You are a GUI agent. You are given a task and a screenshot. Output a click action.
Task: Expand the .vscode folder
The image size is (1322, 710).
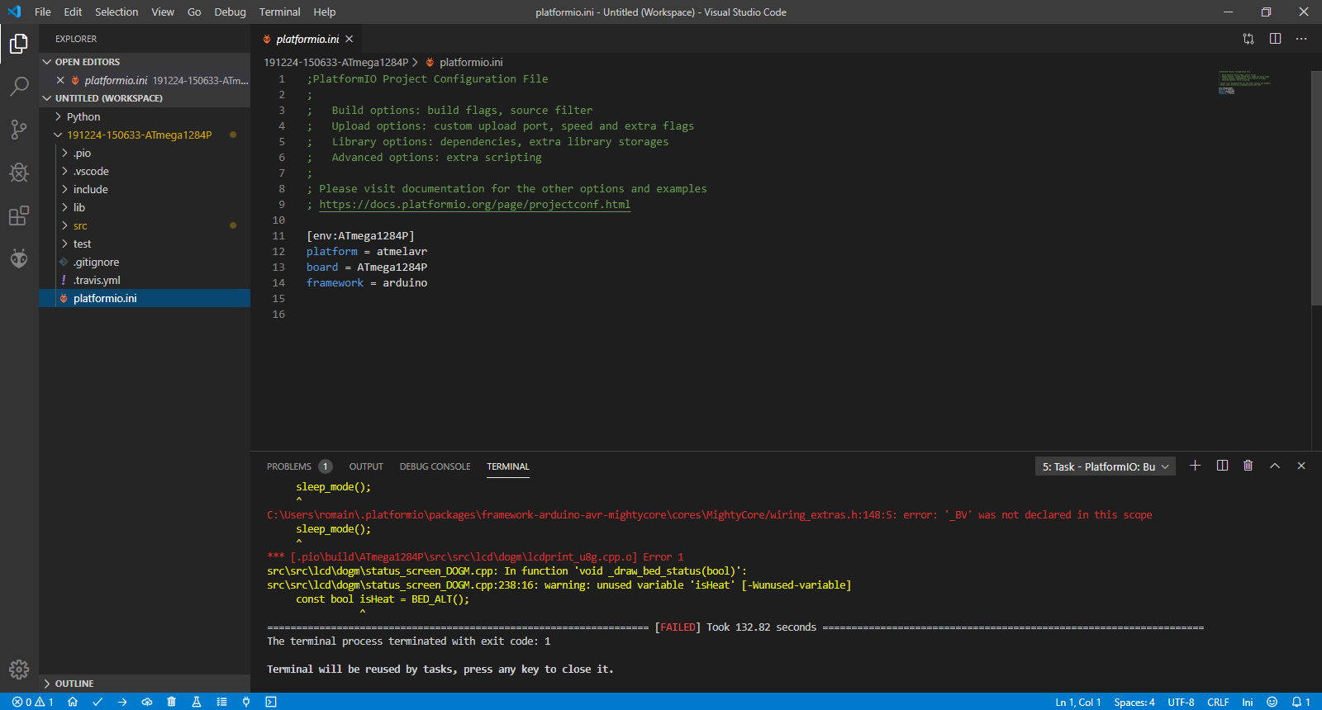coord(145,171)
